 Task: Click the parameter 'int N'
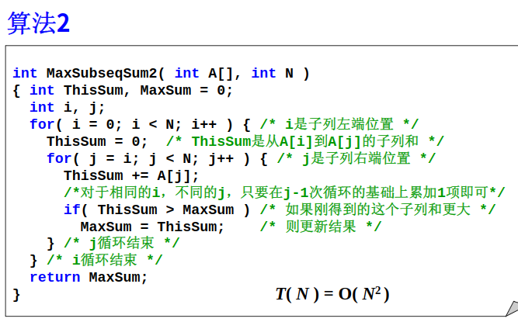point(273,73)
